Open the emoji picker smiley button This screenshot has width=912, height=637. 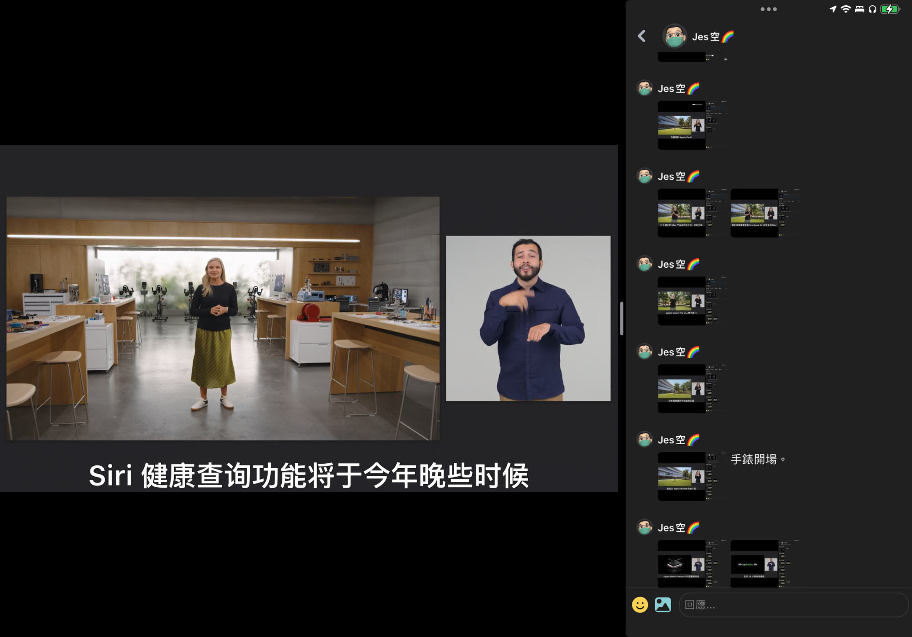[x=640, y=604]
